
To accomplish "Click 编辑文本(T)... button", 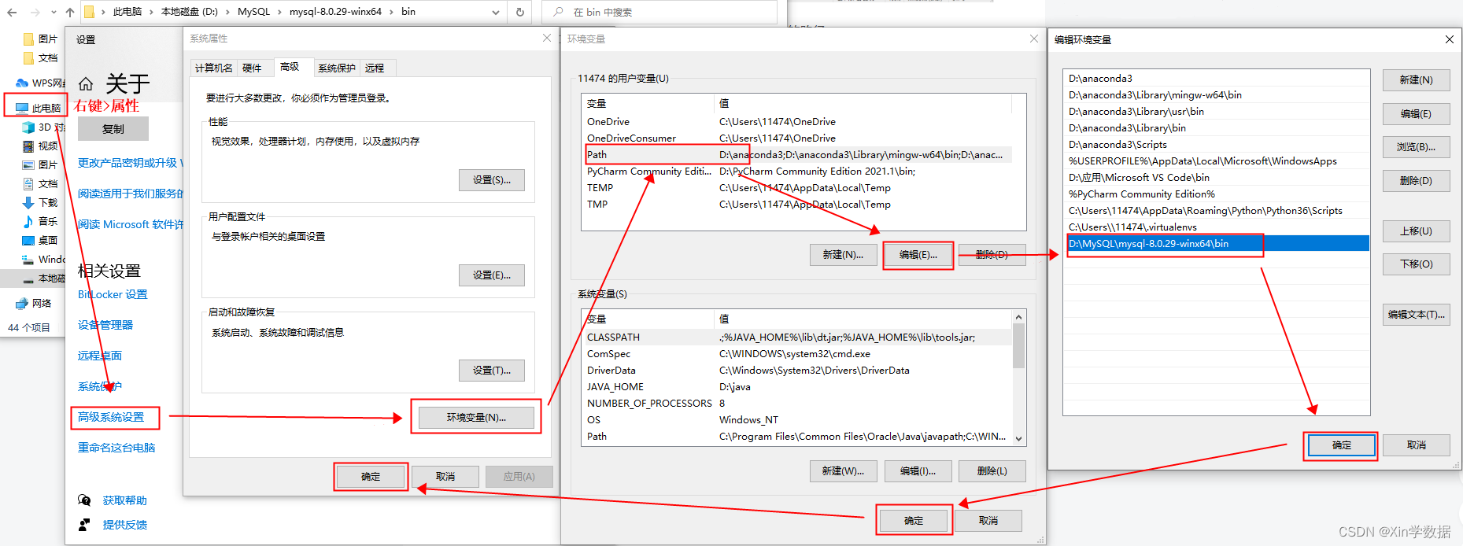I will pyautogui.click(x=1416, y=315).
